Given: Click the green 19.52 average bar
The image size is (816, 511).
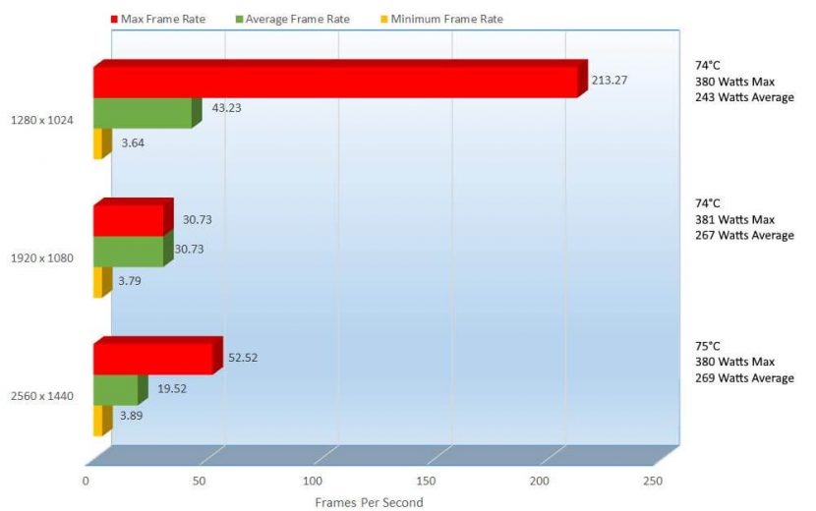Looking at the screenshot, I should pos(121,389).
